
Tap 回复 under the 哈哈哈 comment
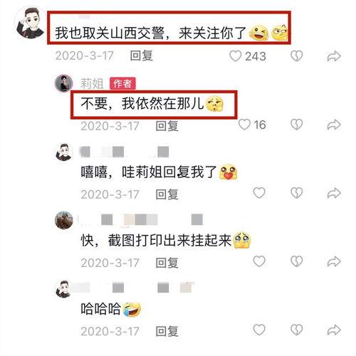[x=167, y=331]
